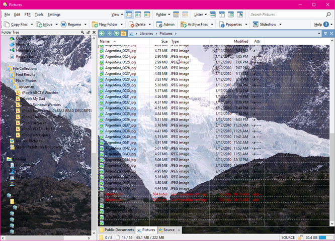Search the Folder Tree via magnifier icon
Image resolution: width=335 pixels, height=241 pixels.
click(82, 32)
